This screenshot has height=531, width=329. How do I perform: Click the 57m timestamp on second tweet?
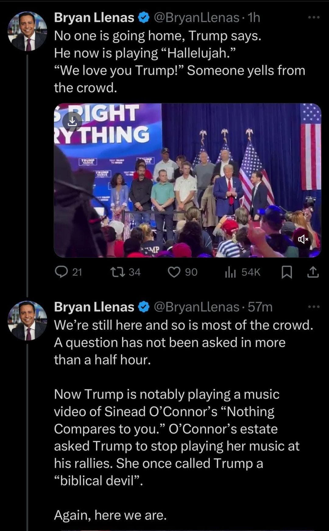coord(260,307)
